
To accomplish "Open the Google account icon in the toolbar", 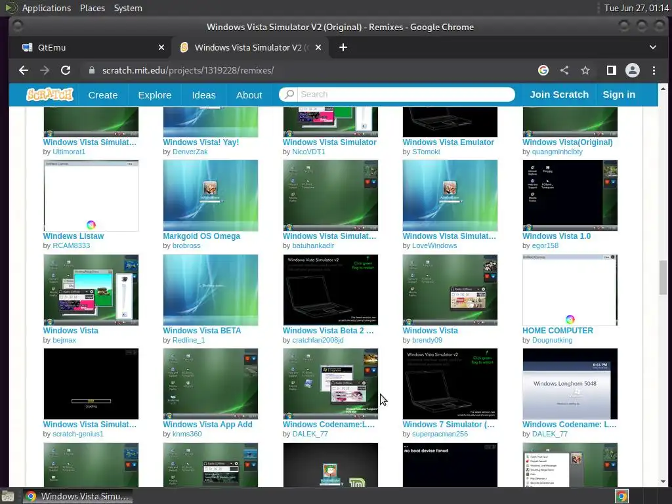I will (x=543, y=70).
